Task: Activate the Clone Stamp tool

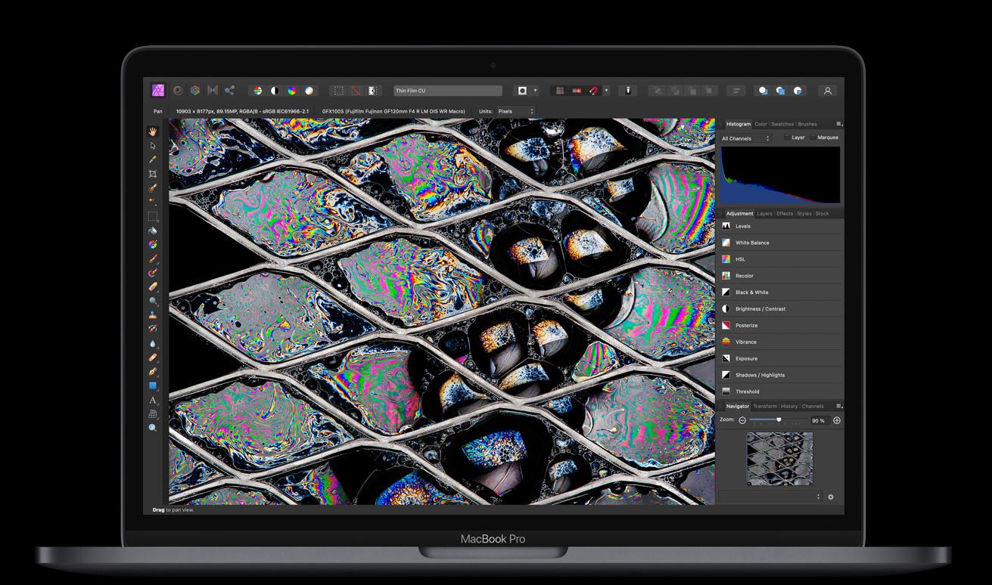Action: coord(153,315)
